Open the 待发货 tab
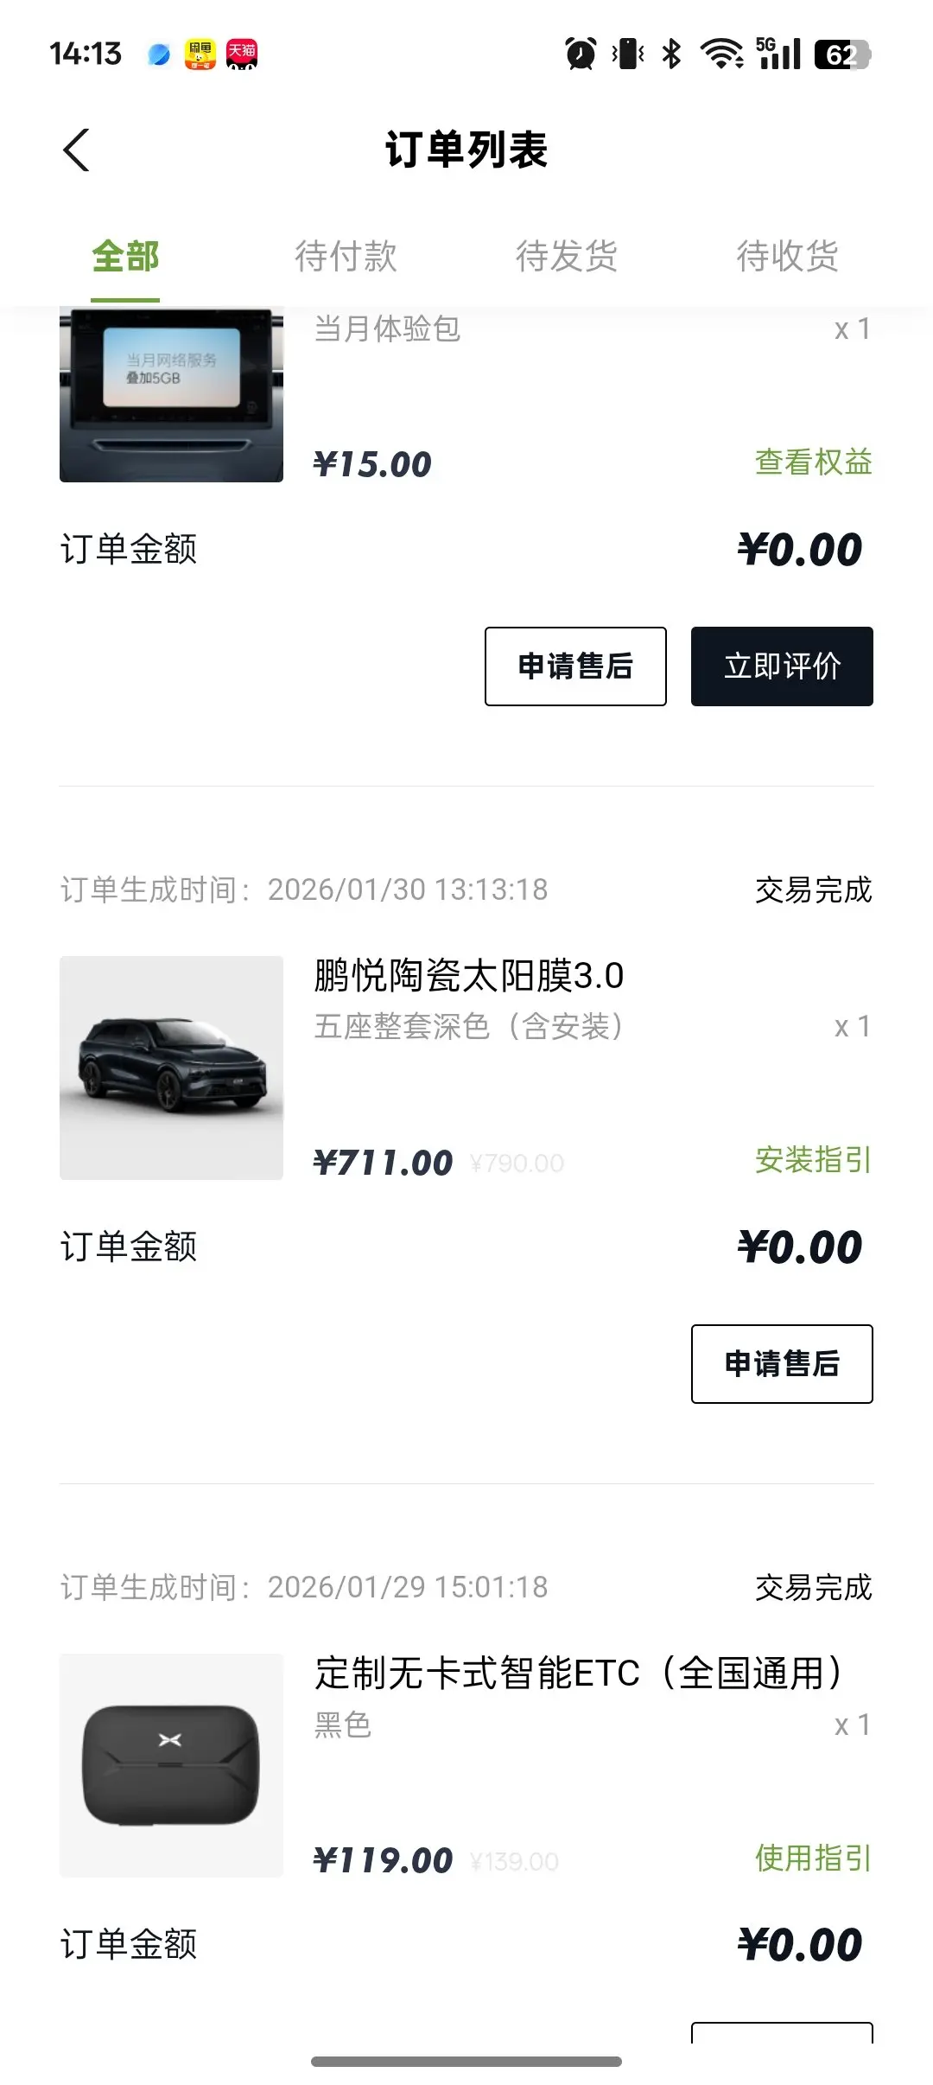Viewport: 933px width, 2085px height. point(567,257)
